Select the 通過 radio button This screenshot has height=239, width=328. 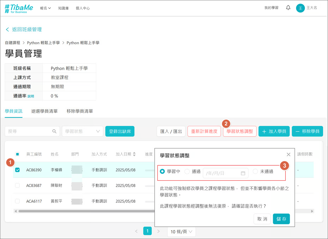187,171
